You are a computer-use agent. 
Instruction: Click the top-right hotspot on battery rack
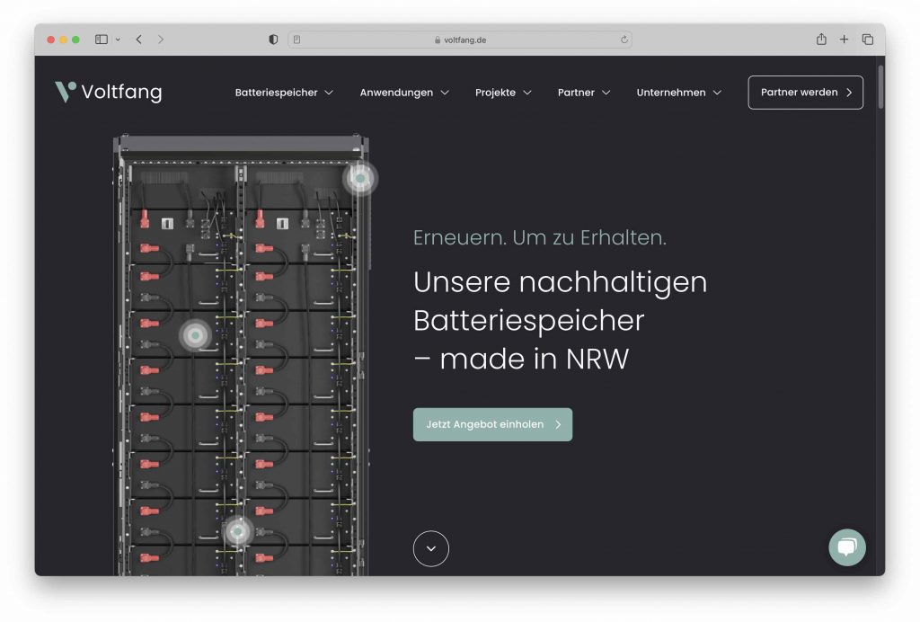click(360, 179)
